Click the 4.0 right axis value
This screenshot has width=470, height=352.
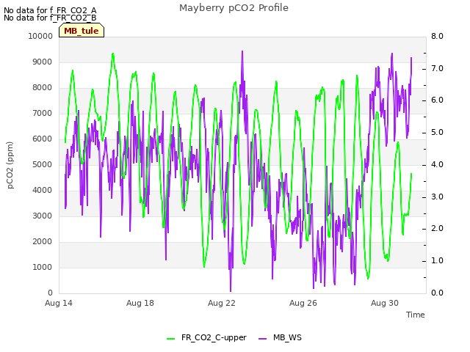437,164
